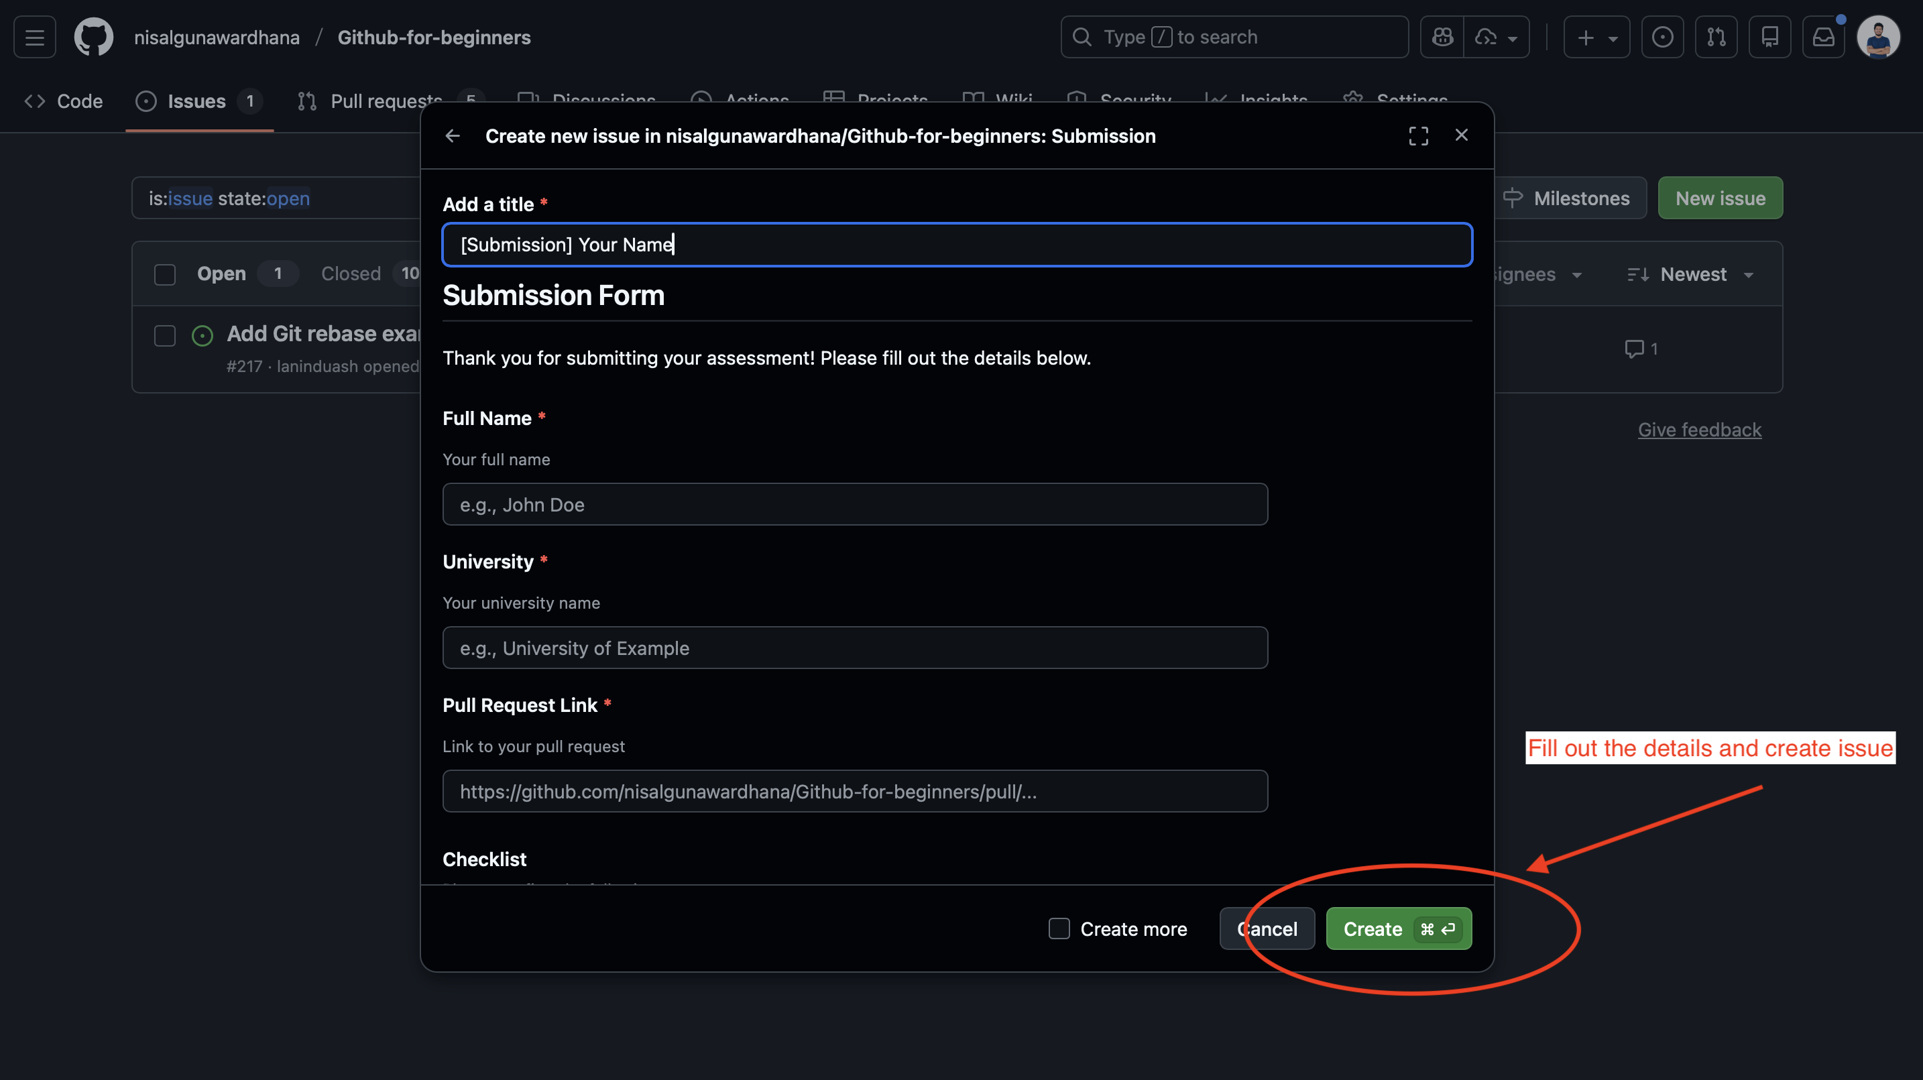Screen dimensions: 1923x1080
Task: Open comments count icon on issue row
Action: coord(1641,349)
